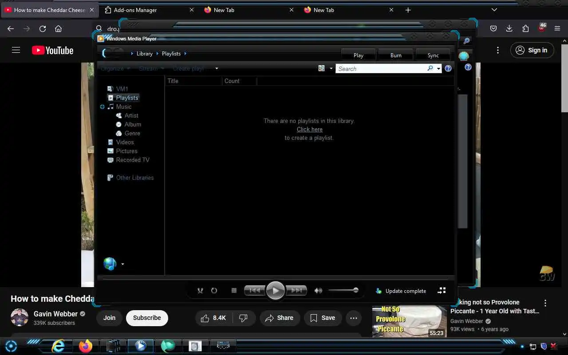Viewport: 568px width, 355px height.
Task: Toggle repeat in Windows Media Player
Action: pyautogui.click(x=214, y=291)
